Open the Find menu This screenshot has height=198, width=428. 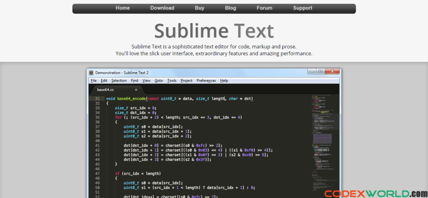click(x=134, y=80)
